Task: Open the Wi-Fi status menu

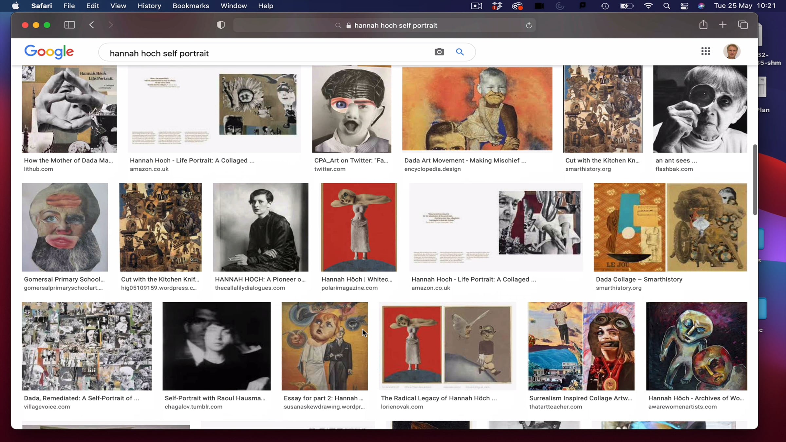Action: coord(648,6)
